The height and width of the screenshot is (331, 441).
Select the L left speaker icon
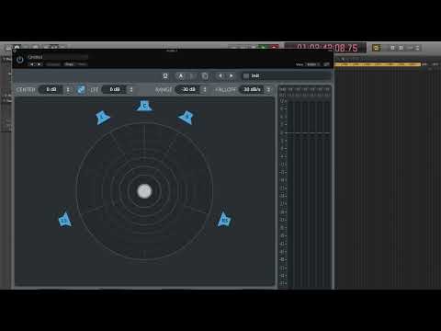point(102,117)
